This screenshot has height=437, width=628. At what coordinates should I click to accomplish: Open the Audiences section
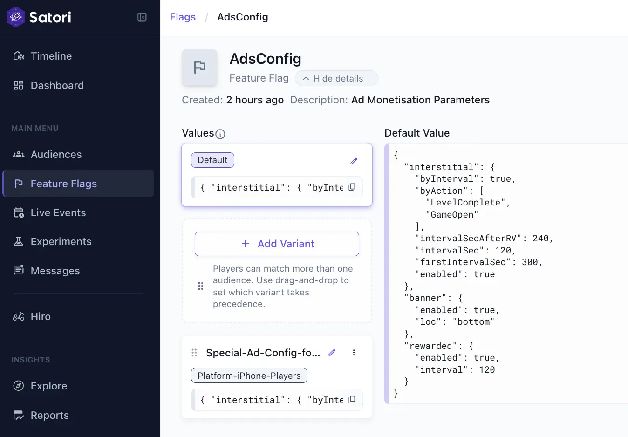[x=56, y=154]
